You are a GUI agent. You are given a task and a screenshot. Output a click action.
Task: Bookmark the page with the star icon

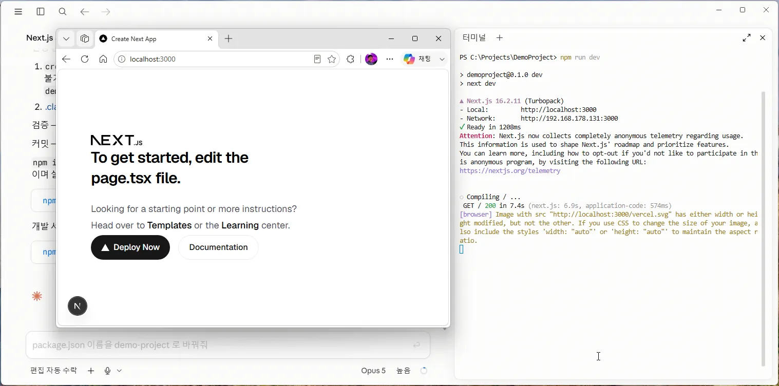click(x=332, y=59)
